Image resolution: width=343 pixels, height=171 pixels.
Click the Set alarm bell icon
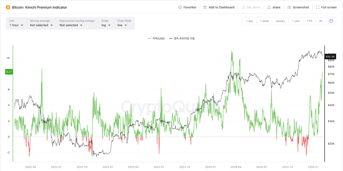[x=243, y=7]
